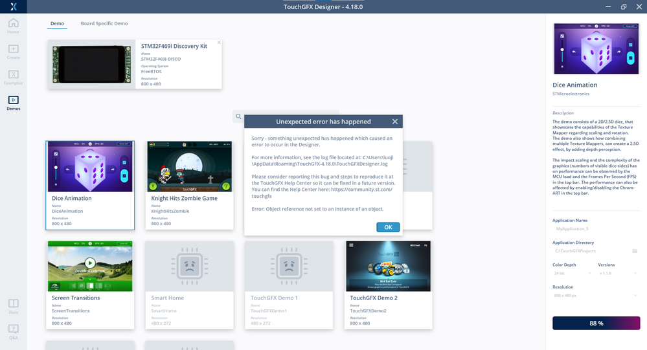Click the TouchGFX logo icon
Screen dimensions: 647x350
tap(13, 6)
